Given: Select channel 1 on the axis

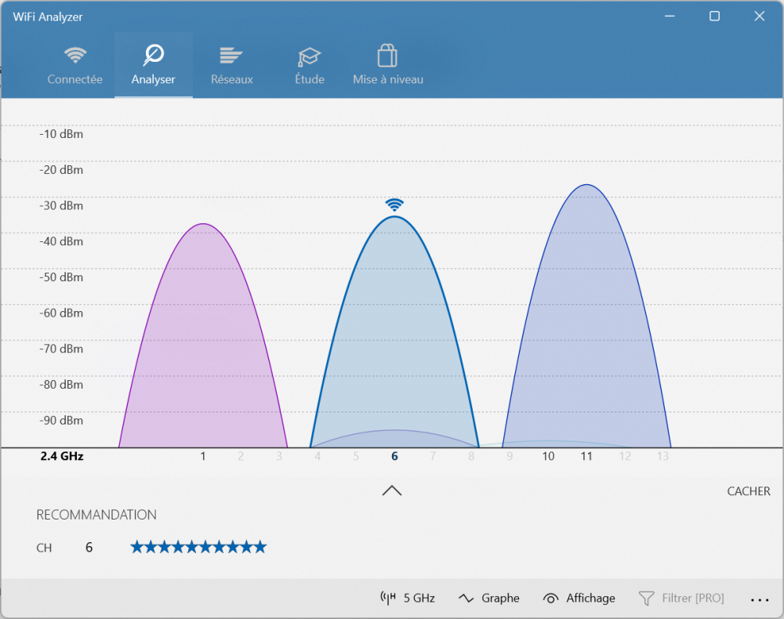Looking at the screenshot, I should click(203, 456).
